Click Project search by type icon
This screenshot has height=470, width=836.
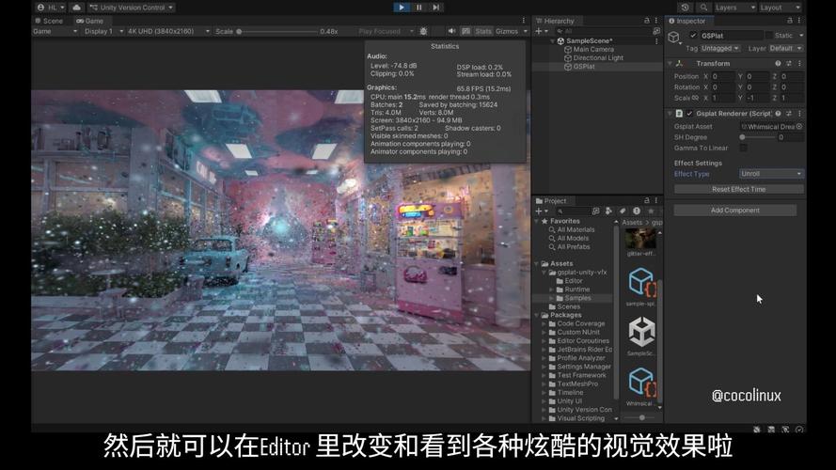(608, 211)
